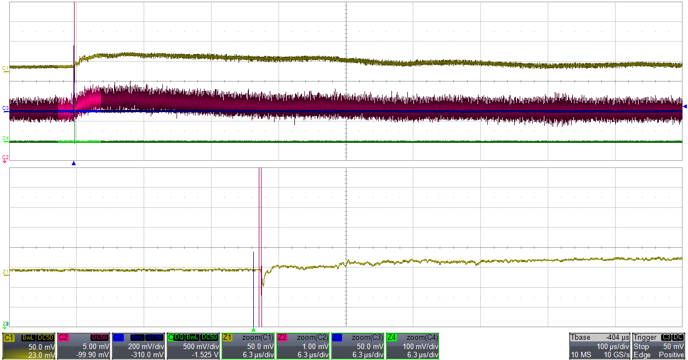This screenshot has height=360, width=688.
Task: Click the DC50 badge in C2 box
Action: click(x=100, y=338)
